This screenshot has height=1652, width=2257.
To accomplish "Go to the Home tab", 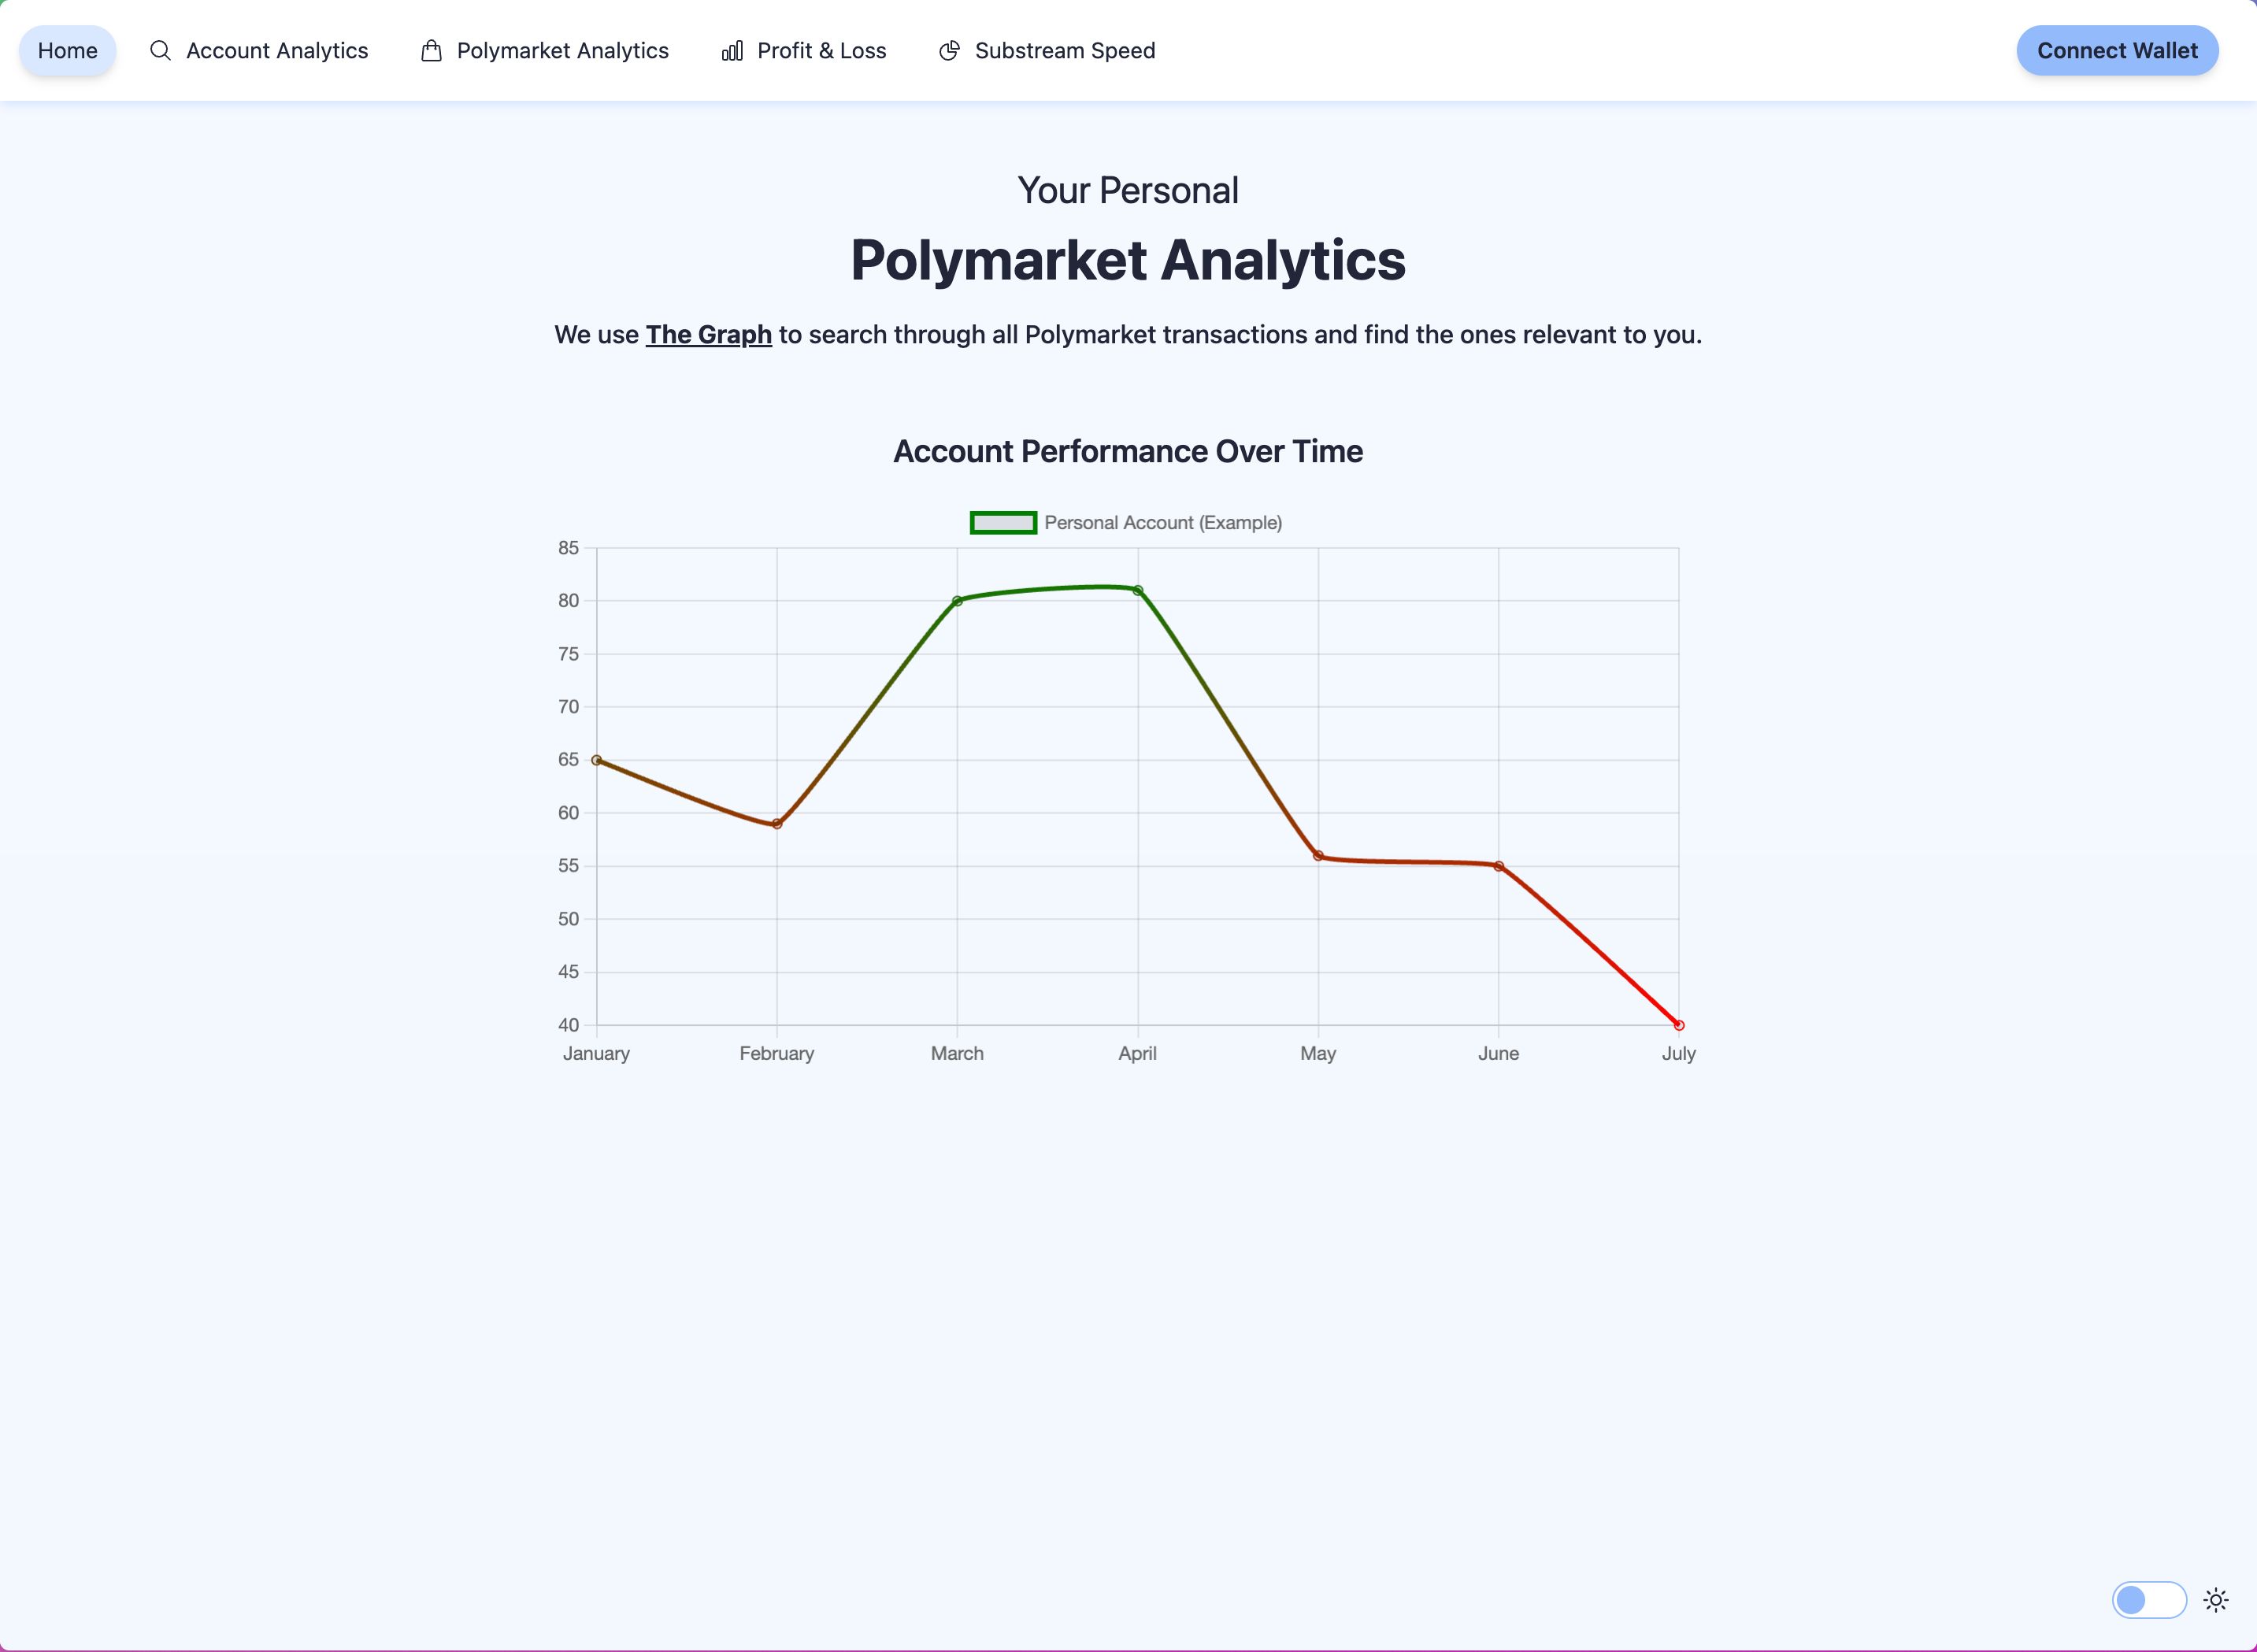I will pos(68,50).
